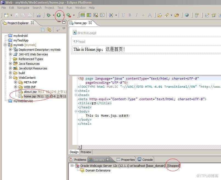
Task: Click the Debug bug icon in toolbar
Action: click(49, 15)
